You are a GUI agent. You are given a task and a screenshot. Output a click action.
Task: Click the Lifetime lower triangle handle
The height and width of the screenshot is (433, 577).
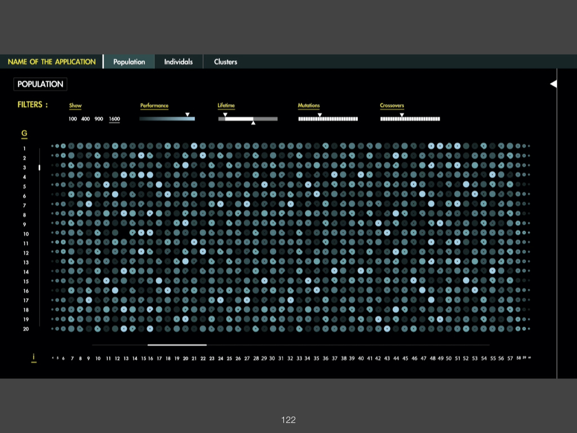253,123
